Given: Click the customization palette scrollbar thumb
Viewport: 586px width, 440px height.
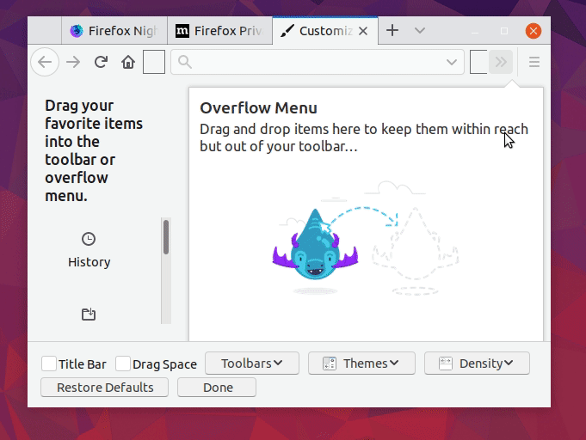Looking at the screenshot, I should 166,237.
